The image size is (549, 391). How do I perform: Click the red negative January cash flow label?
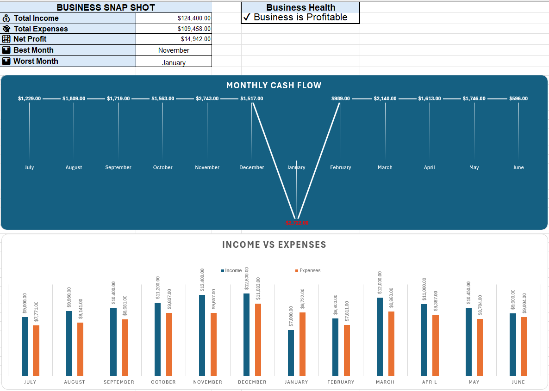pos(297,223)
